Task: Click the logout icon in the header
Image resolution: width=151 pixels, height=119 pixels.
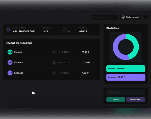Action: 146,17
